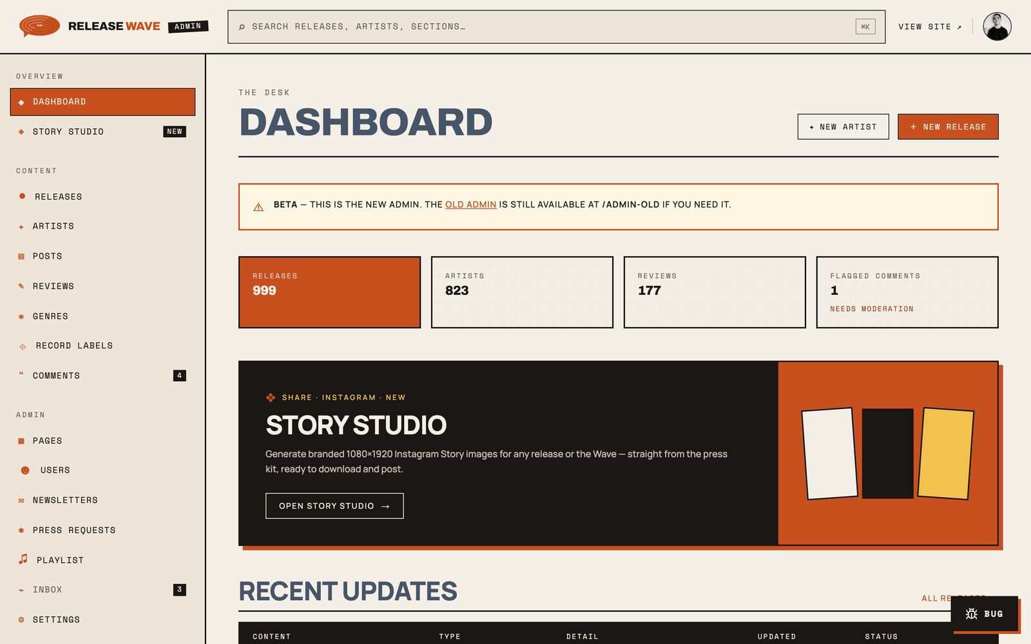Viewport: 1031px width, 644px height.
Task: Click the Dashboard diamond icon
Action: [21, 102]
